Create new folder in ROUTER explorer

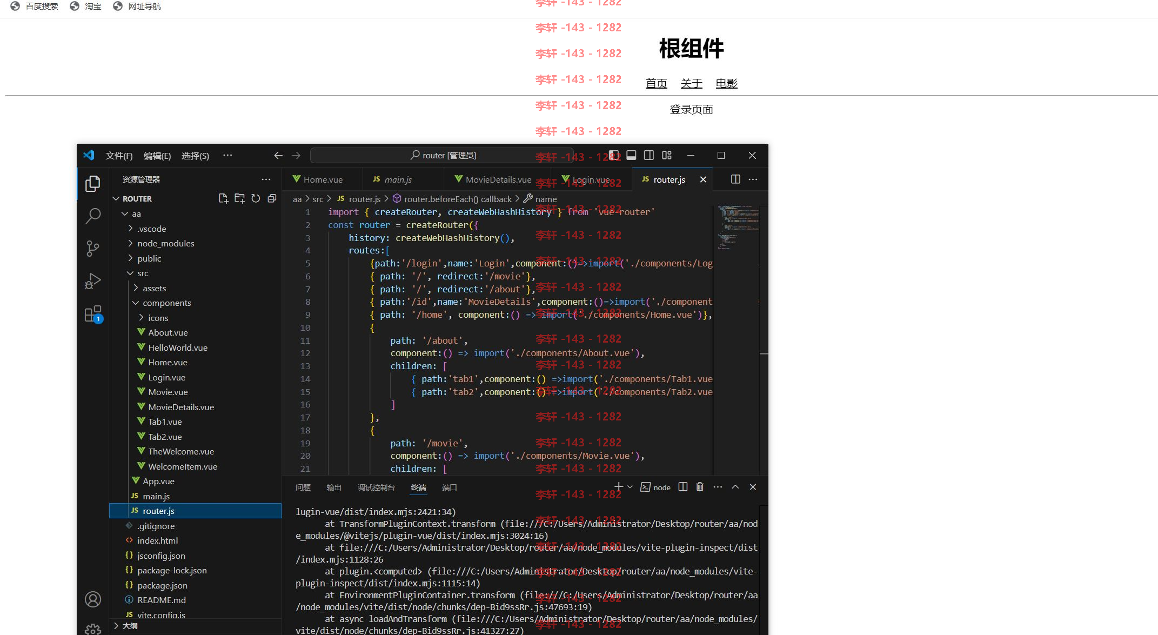(x=239, y=198)
